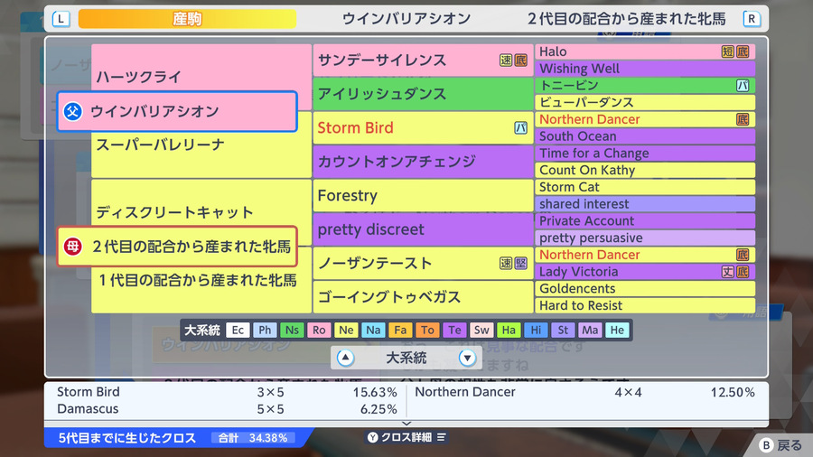Select the father icon beside ウインバリアシオン
This screenshot has height=457, width=813.
(72, 111)
